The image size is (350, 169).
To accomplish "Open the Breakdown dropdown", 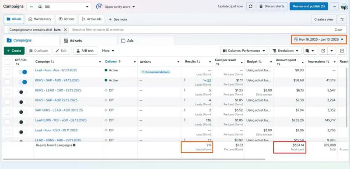I will pos(286,51).
